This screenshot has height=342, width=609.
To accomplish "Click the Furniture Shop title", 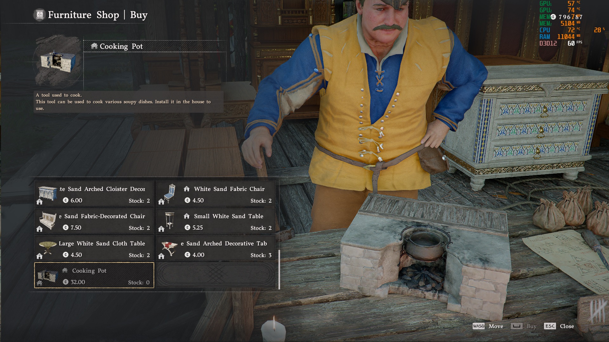I will point(83,15).
